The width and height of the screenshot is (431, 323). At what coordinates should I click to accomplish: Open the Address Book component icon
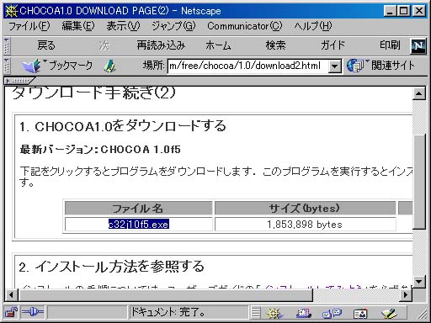pos(360,314)
